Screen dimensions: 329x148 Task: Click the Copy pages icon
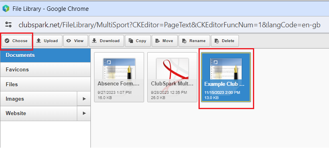click(131, 41)
